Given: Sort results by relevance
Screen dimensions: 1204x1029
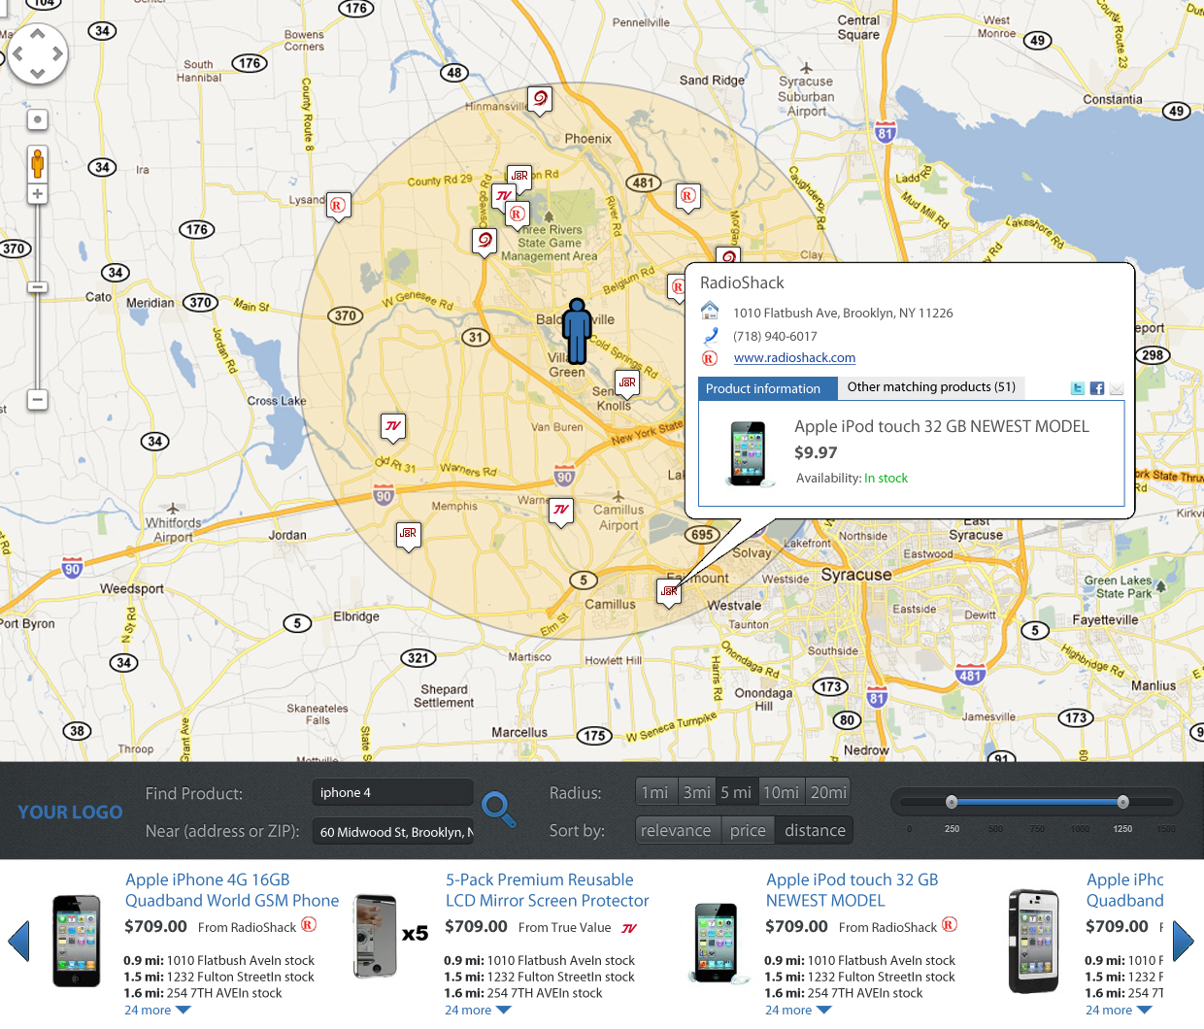Looking at the screenshot, I should (676, 830).
